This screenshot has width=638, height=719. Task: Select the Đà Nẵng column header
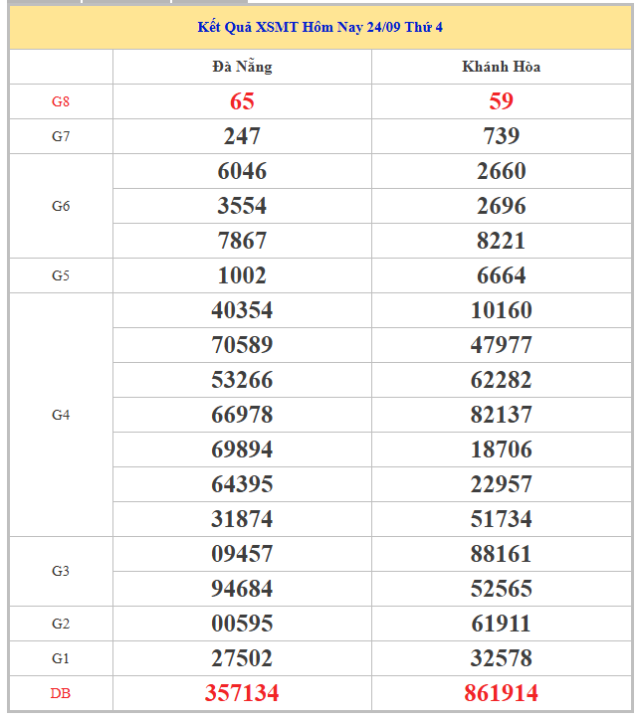(x=242, y=67)
